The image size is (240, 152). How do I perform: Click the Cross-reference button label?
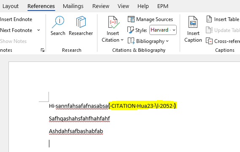tap(227, 41)
